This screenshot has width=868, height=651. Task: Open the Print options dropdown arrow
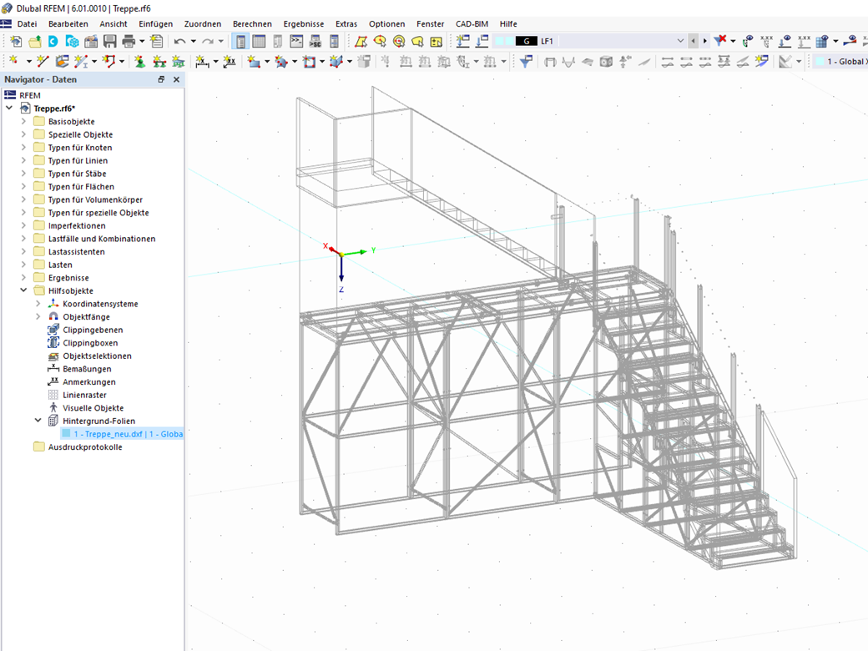tap(142, 41)
